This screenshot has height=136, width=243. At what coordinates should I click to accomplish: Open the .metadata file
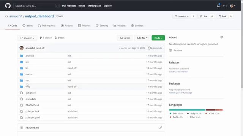31,99
